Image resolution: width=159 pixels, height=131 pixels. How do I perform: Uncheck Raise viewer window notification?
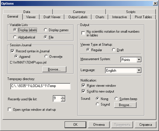83,85
